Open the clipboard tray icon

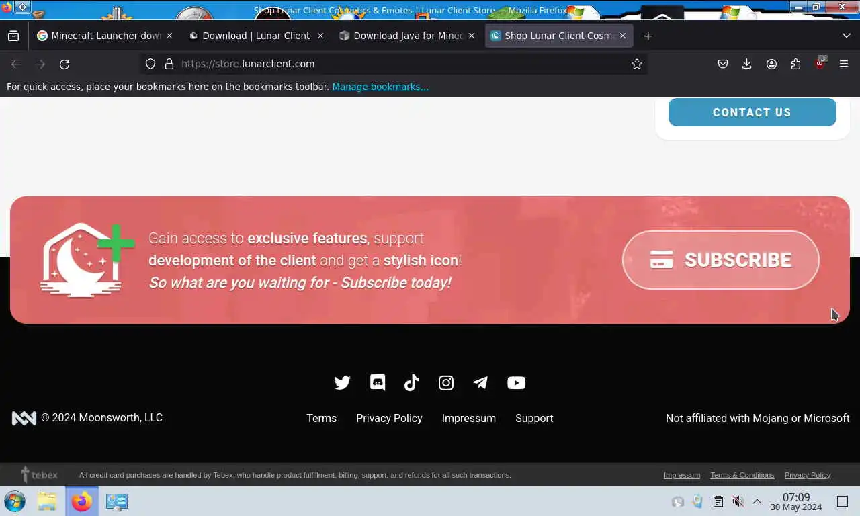click(x=718, y=501)
